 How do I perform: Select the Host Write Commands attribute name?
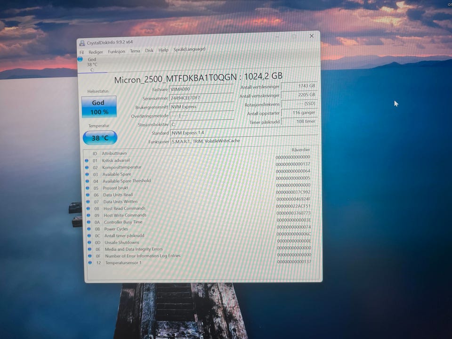pyautogui.click(x=125, y=215)
